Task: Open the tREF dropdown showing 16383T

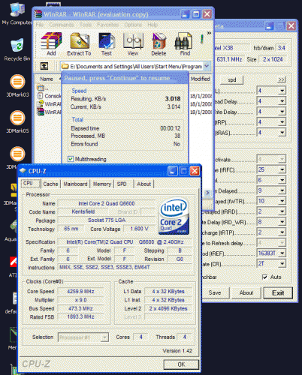Action: tap(282, 253)
